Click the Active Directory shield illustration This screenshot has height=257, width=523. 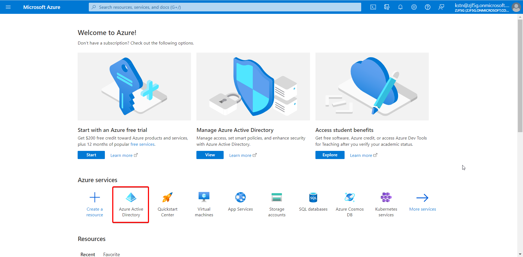[253, 87]
